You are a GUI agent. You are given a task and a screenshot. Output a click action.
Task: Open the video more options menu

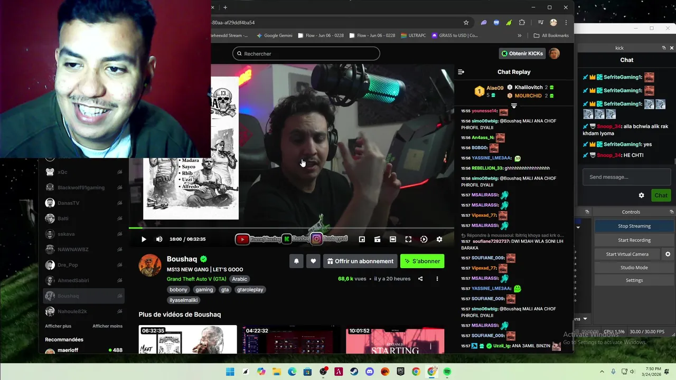coord(437,279)
